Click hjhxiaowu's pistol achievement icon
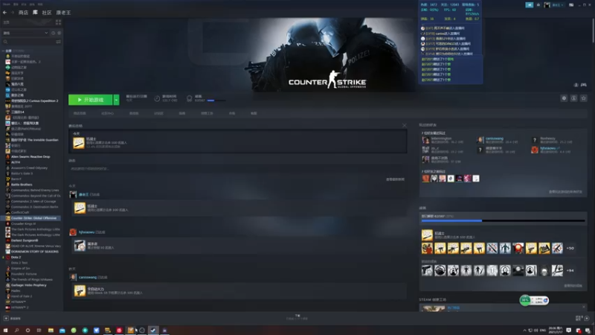595x335 pixels. [80, 246]
